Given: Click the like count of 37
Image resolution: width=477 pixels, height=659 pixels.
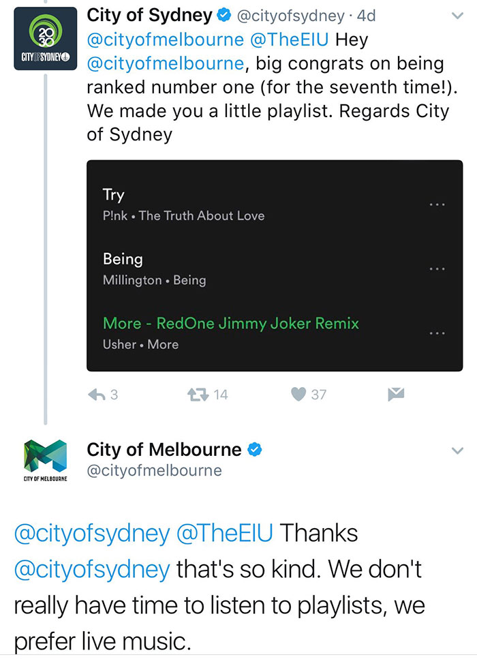Looking at the screenshot, I should [319, 395].
